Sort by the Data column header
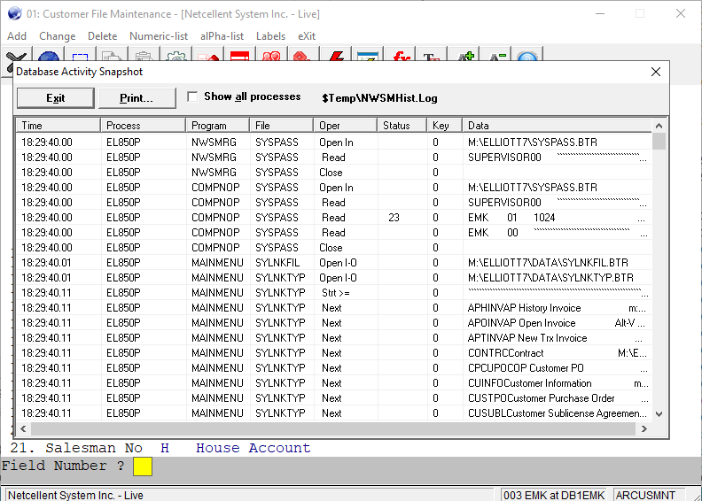 557,126
